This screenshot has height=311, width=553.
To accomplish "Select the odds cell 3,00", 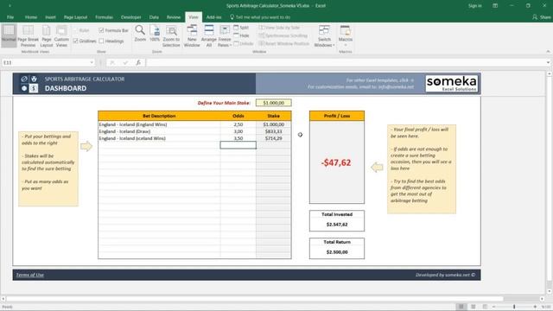I will click(238, 131).
